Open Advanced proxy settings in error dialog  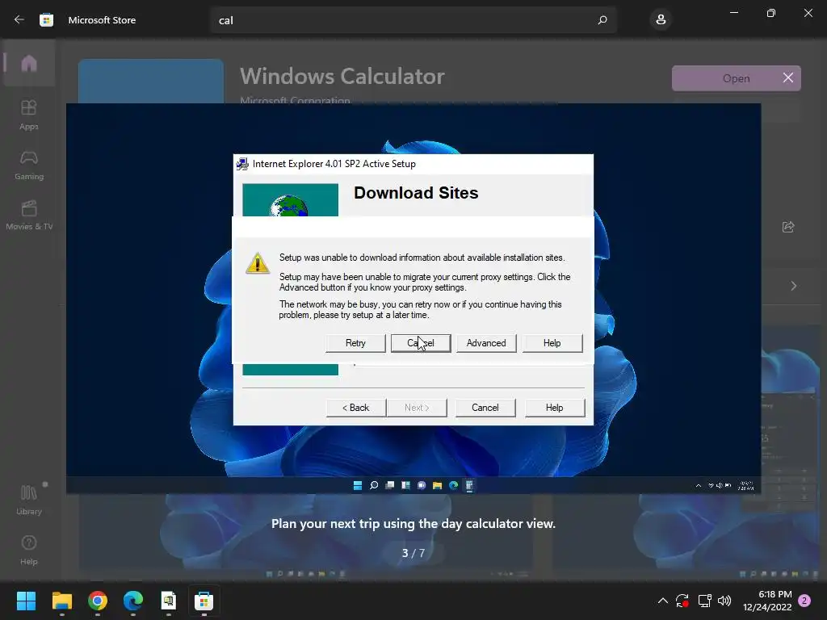485,342
